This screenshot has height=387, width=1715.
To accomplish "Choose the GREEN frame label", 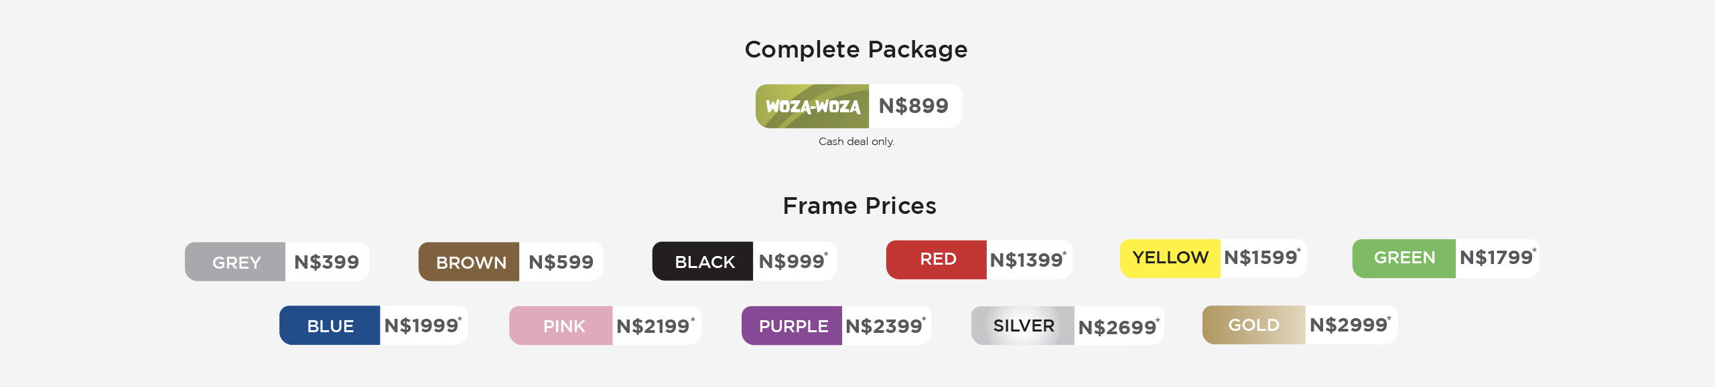I will pyautogui.click(x=1404, y=258).
